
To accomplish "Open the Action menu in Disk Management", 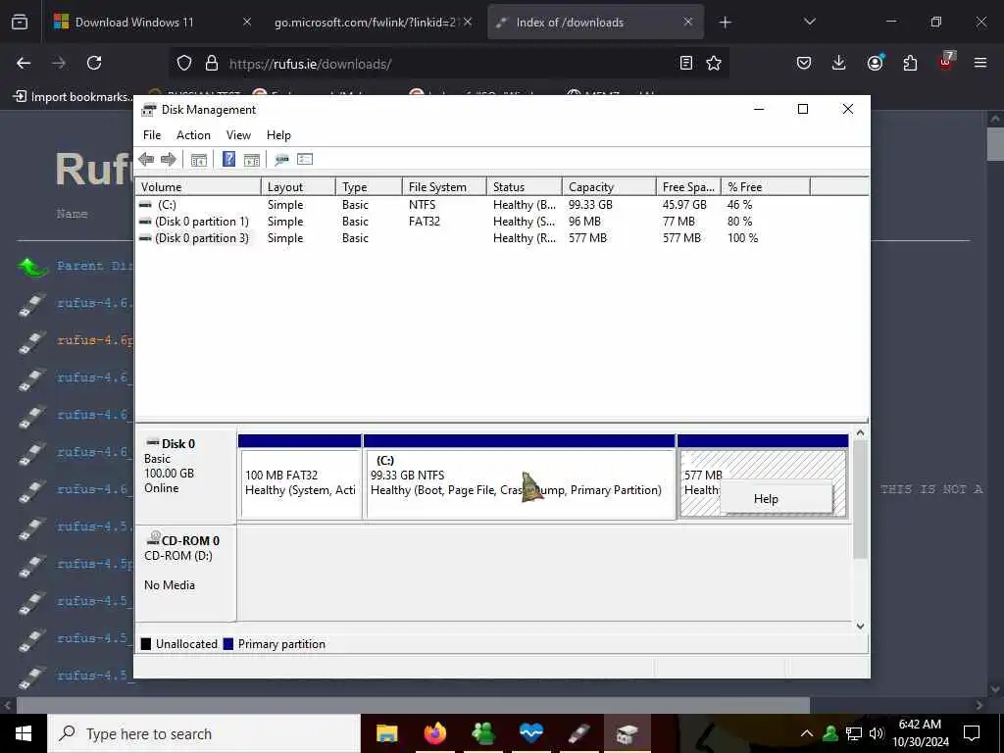I will [x=193, y=135].
